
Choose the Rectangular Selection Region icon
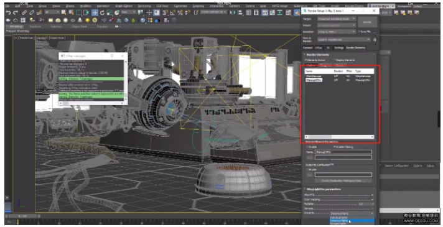point(79,12)
